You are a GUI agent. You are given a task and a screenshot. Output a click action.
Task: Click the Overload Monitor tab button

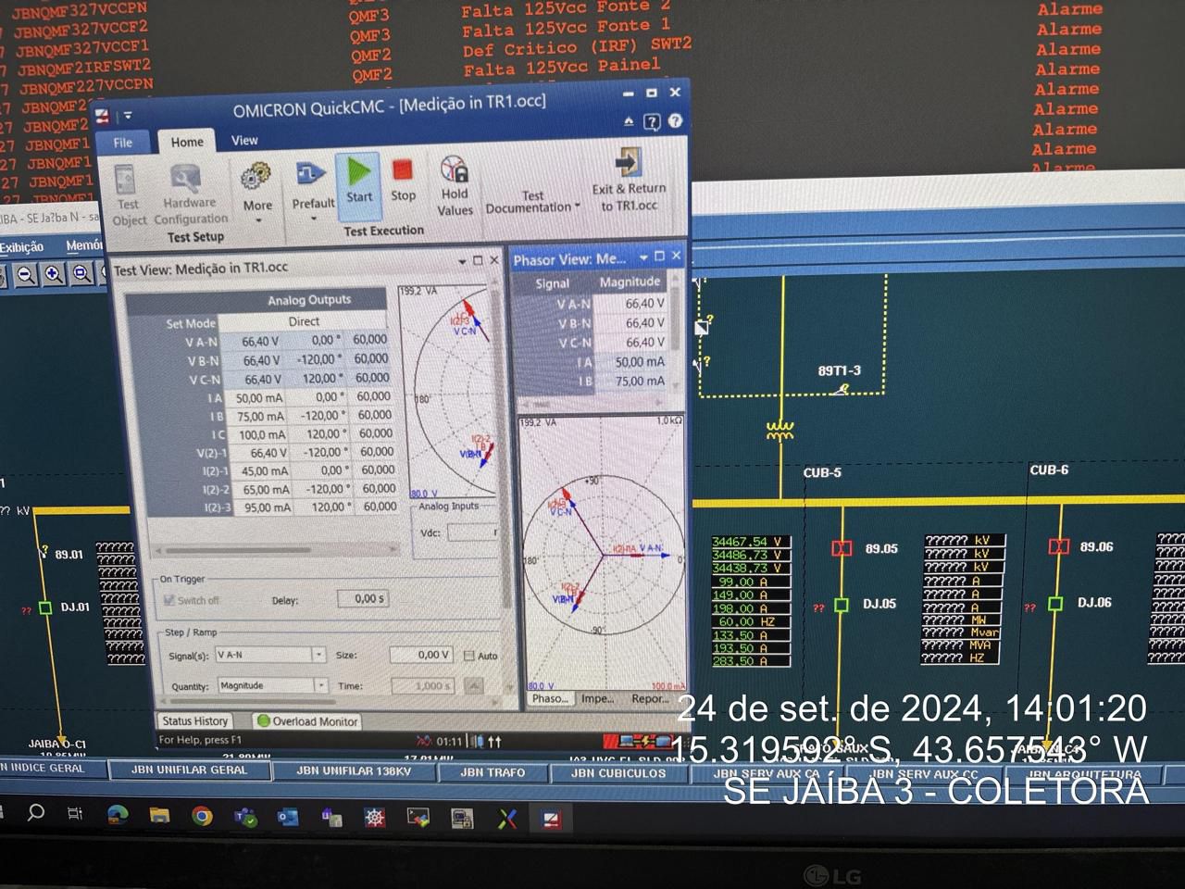point(307,721)
